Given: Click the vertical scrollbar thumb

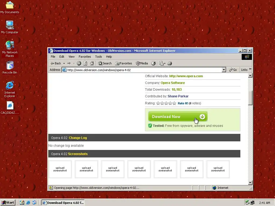Looking at the screenshot, I should (250, 98).
